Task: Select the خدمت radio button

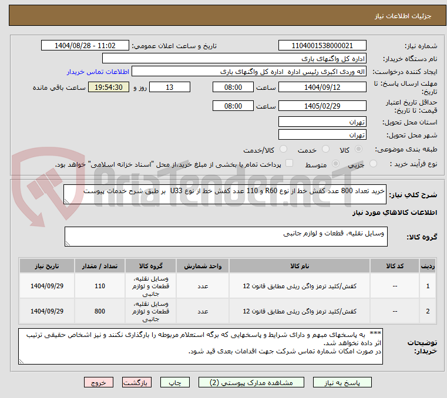Action: point(325,149)
